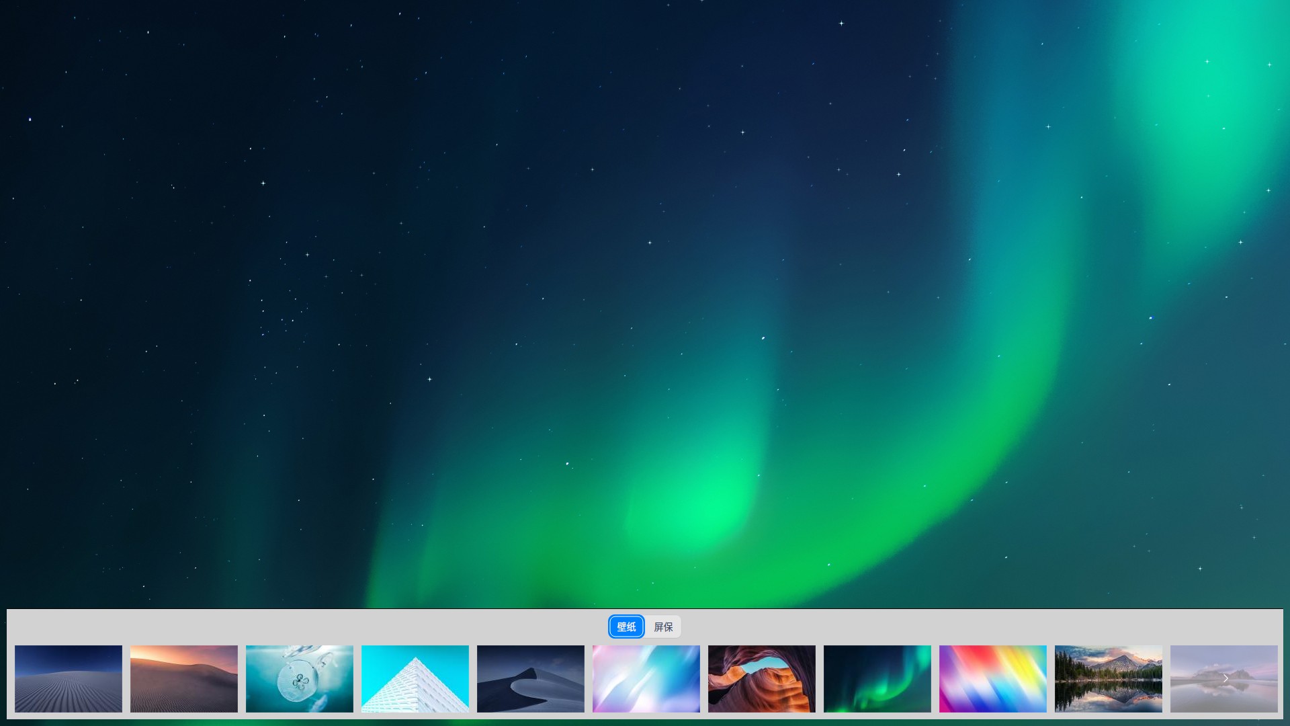The image size is (1290, 726).
Task: Choose the pastel purple-blue abstract swirl wallpaper
Action: coord(646,678)
